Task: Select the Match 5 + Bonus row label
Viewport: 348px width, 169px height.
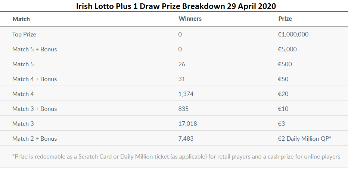Action: [x=34, y=49]
